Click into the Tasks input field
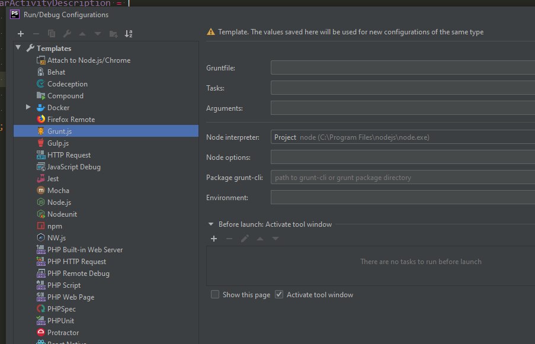 [x=403, y=88]
